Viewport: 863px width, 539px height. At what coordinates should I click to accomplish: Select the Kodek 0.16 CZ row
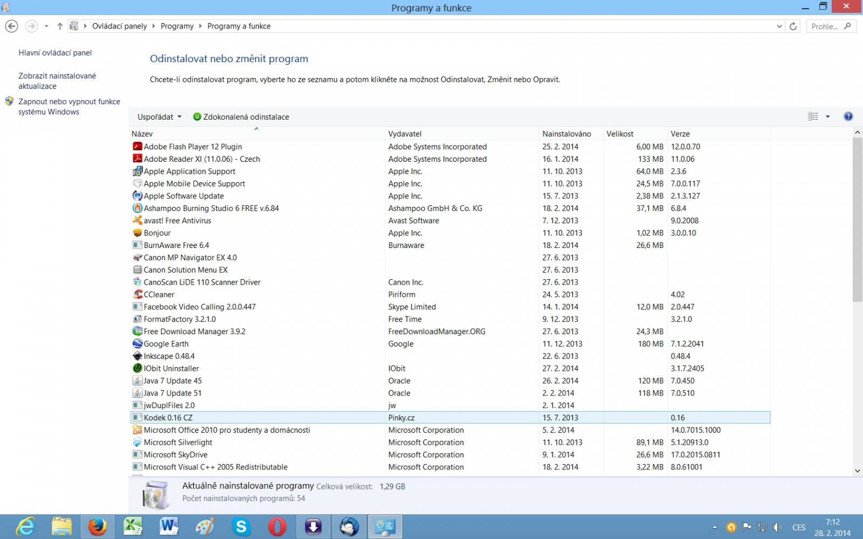450,417
